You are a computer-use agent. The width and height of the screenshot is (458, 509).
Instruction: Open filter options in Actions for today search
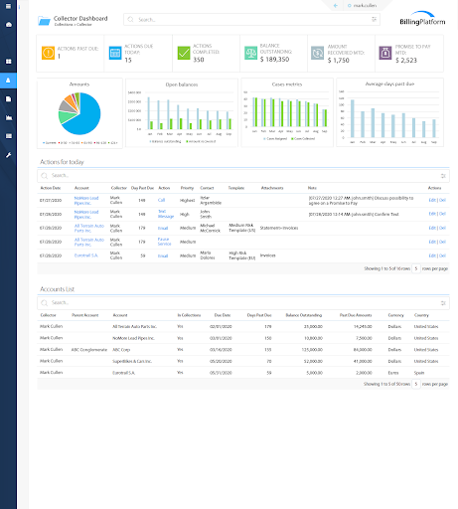tap(443, 176)
